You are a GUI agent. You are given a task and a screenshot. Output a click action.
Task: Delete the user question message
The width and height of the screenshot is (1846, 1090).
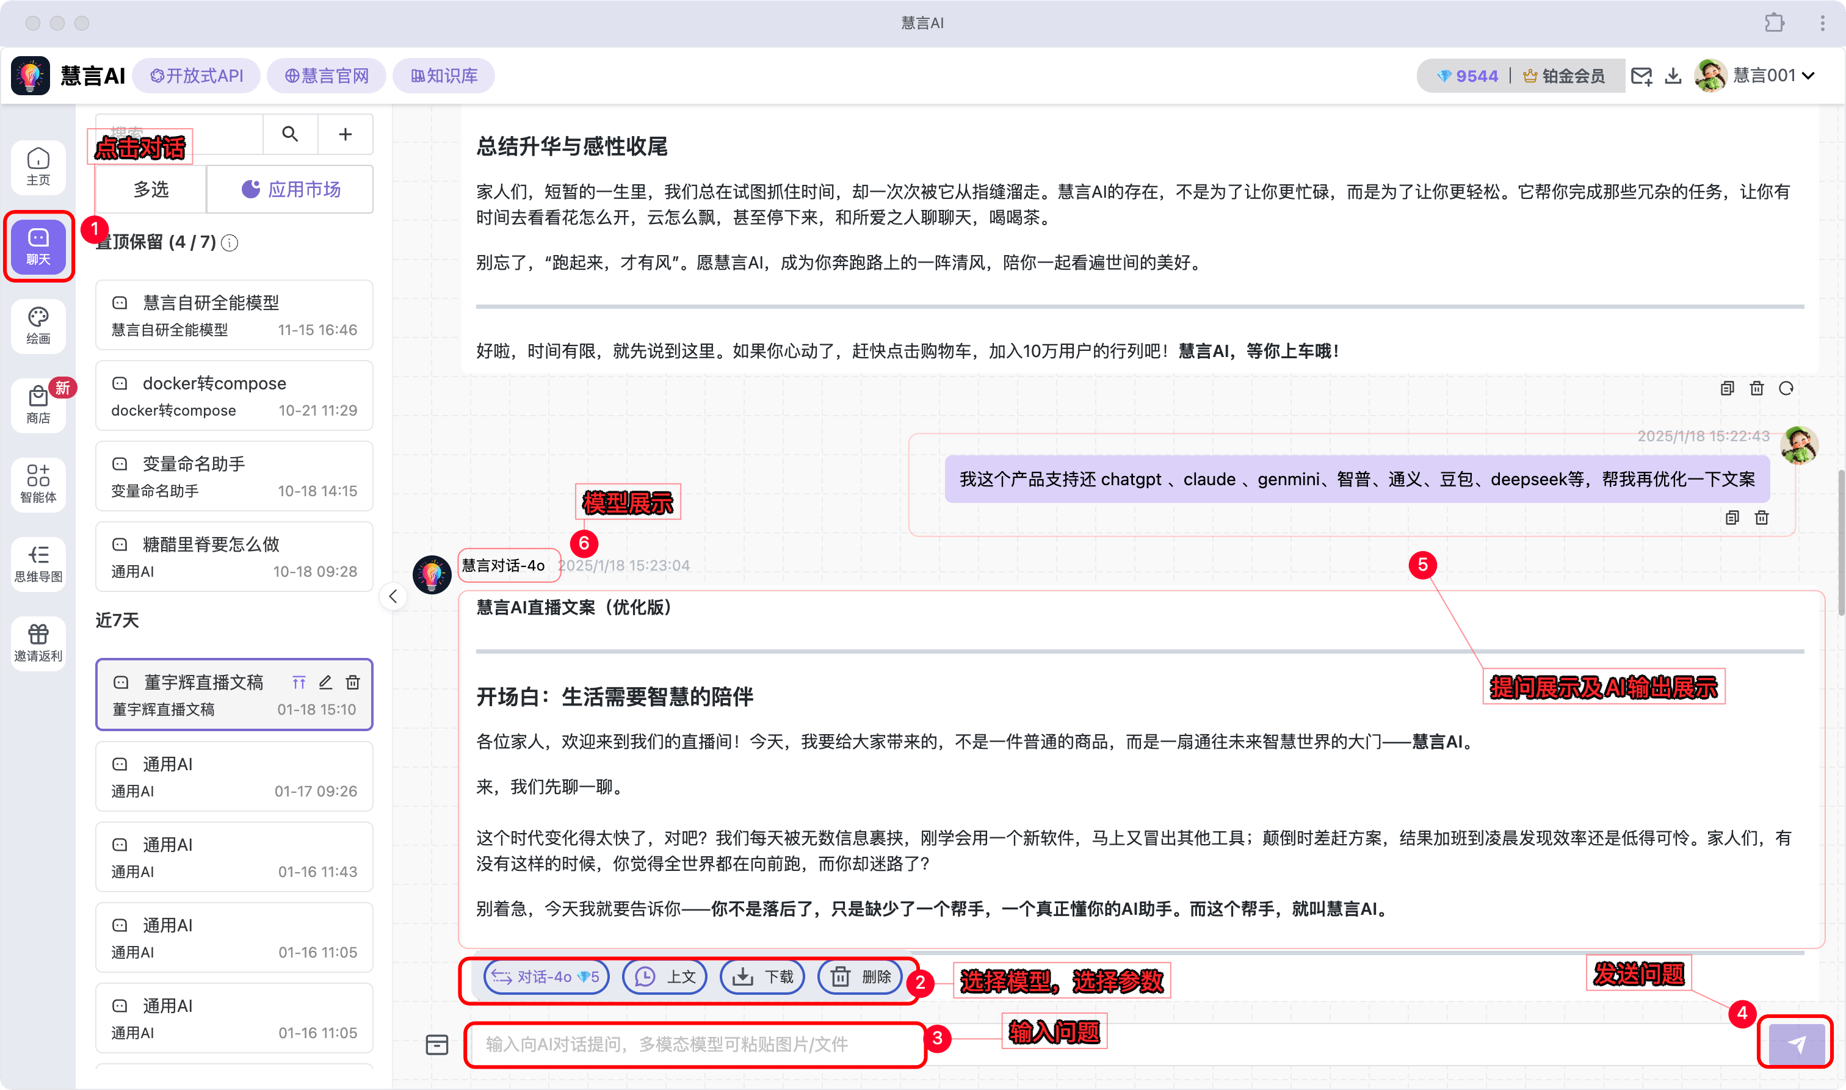pyautogui.click(x=1762, y=518)
